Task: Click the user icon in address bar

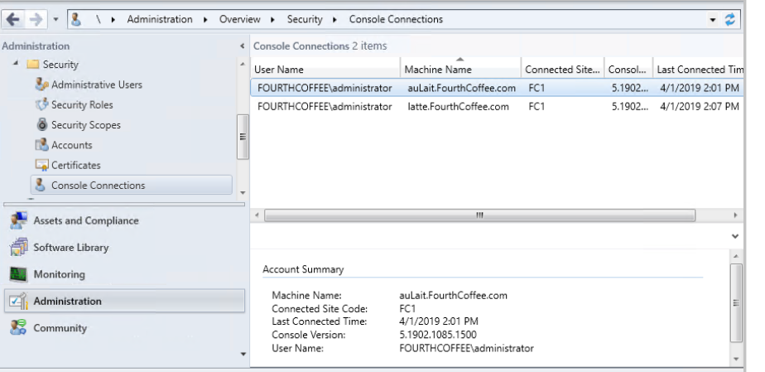Action: coord(75,20)
